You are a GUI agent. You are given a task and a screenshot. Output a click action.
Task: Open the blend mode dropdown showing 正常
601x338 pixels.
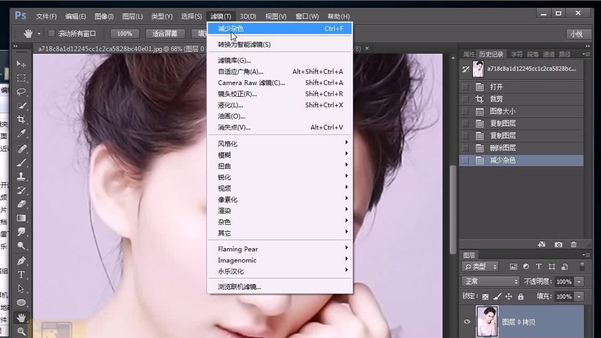tap(491, 282)
